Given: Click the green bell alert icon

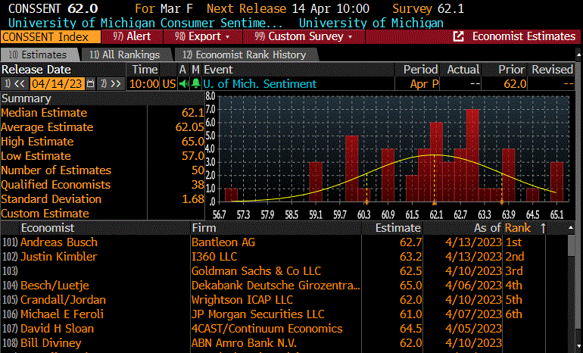Looking at the screenshot, I should 195,84.
